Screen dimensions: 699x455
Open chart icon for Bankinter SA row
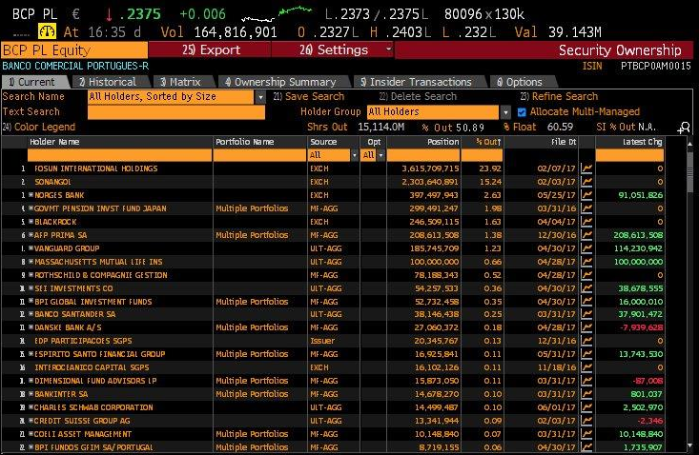[x=586, y=394]
